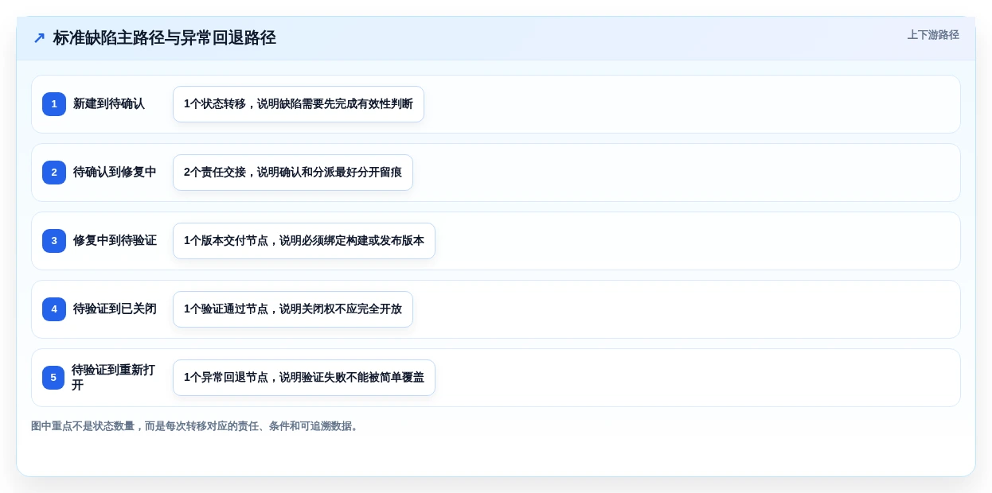The width and height of the screenshot is (992, 493).
Task: Select the 待验证到已关闭 step title
Action: click(115, 309)
